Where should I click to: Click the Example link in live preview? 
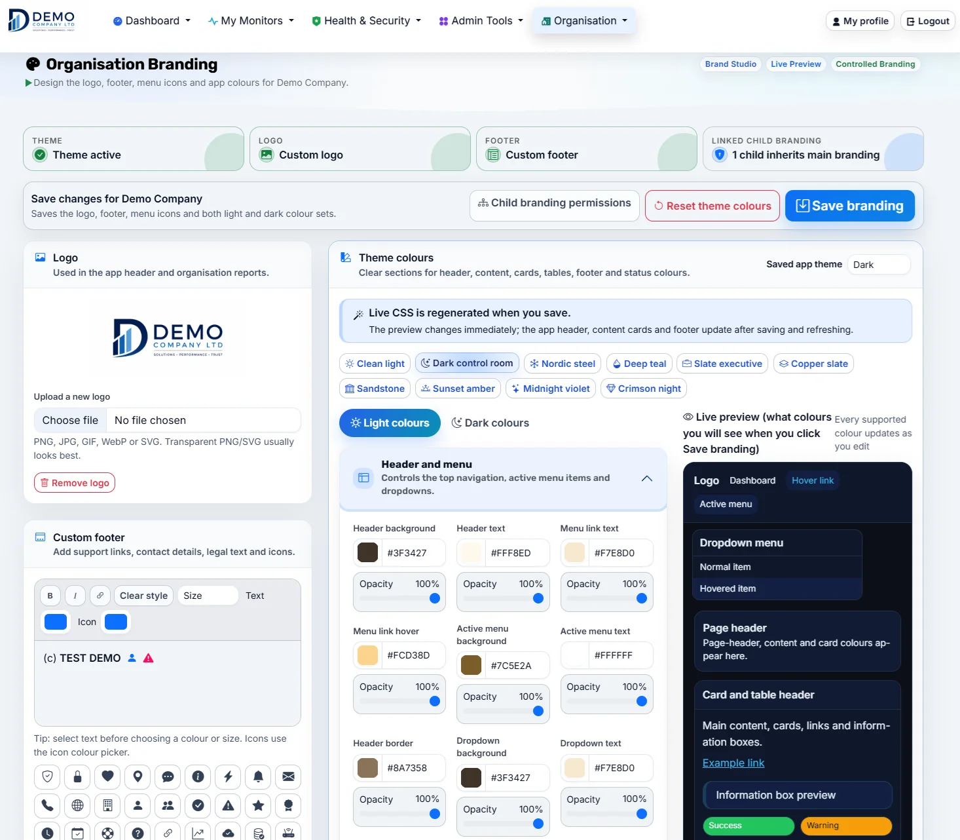pos(733,763)
